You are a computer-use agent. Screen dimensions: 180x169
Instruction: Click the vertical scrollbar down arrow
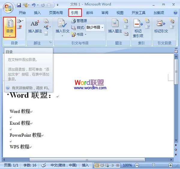point(176,140)
